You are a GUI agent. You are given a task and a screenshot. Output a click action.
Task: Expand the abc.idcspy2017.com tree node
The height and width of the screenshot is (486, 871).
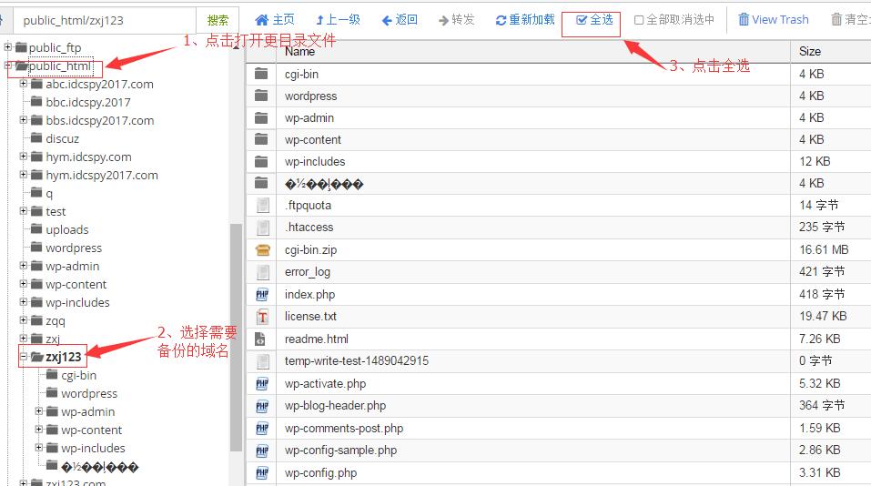coord(24,84)
